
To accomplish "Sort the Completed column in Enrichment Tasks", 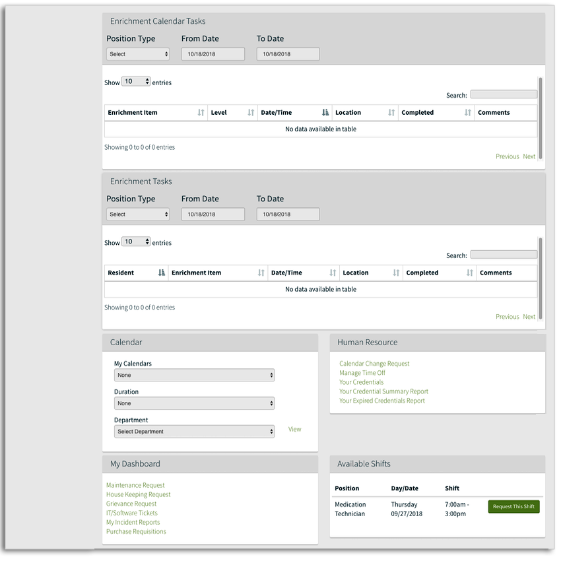I will (470, 273).
